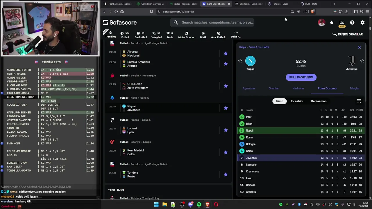This screenshot has height=209, width=372.
Task: Open the MMA sport category
Action: pos(203,35)
